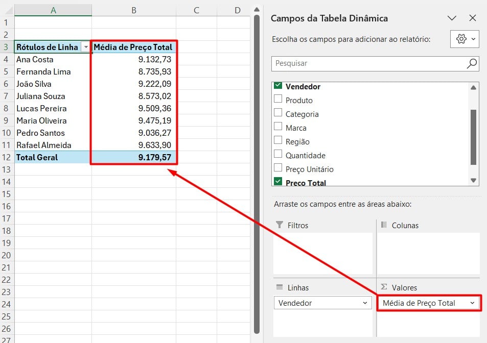Click the Filtros area drop zone
The width and height of the screenshot is (487, 343).
[322, 253]
